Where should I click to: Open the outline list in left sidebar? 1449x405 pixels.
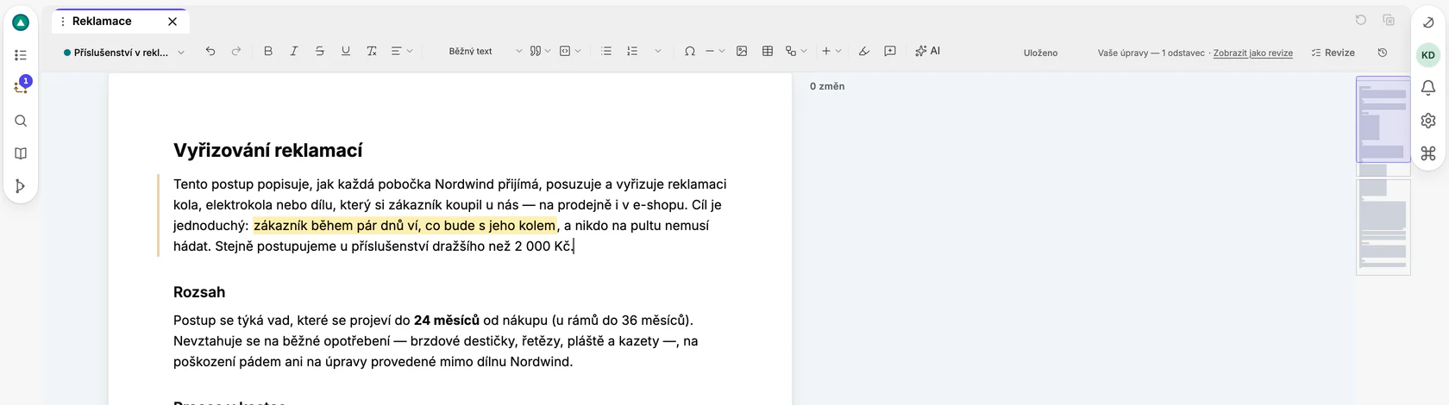[x=21, y=55]
